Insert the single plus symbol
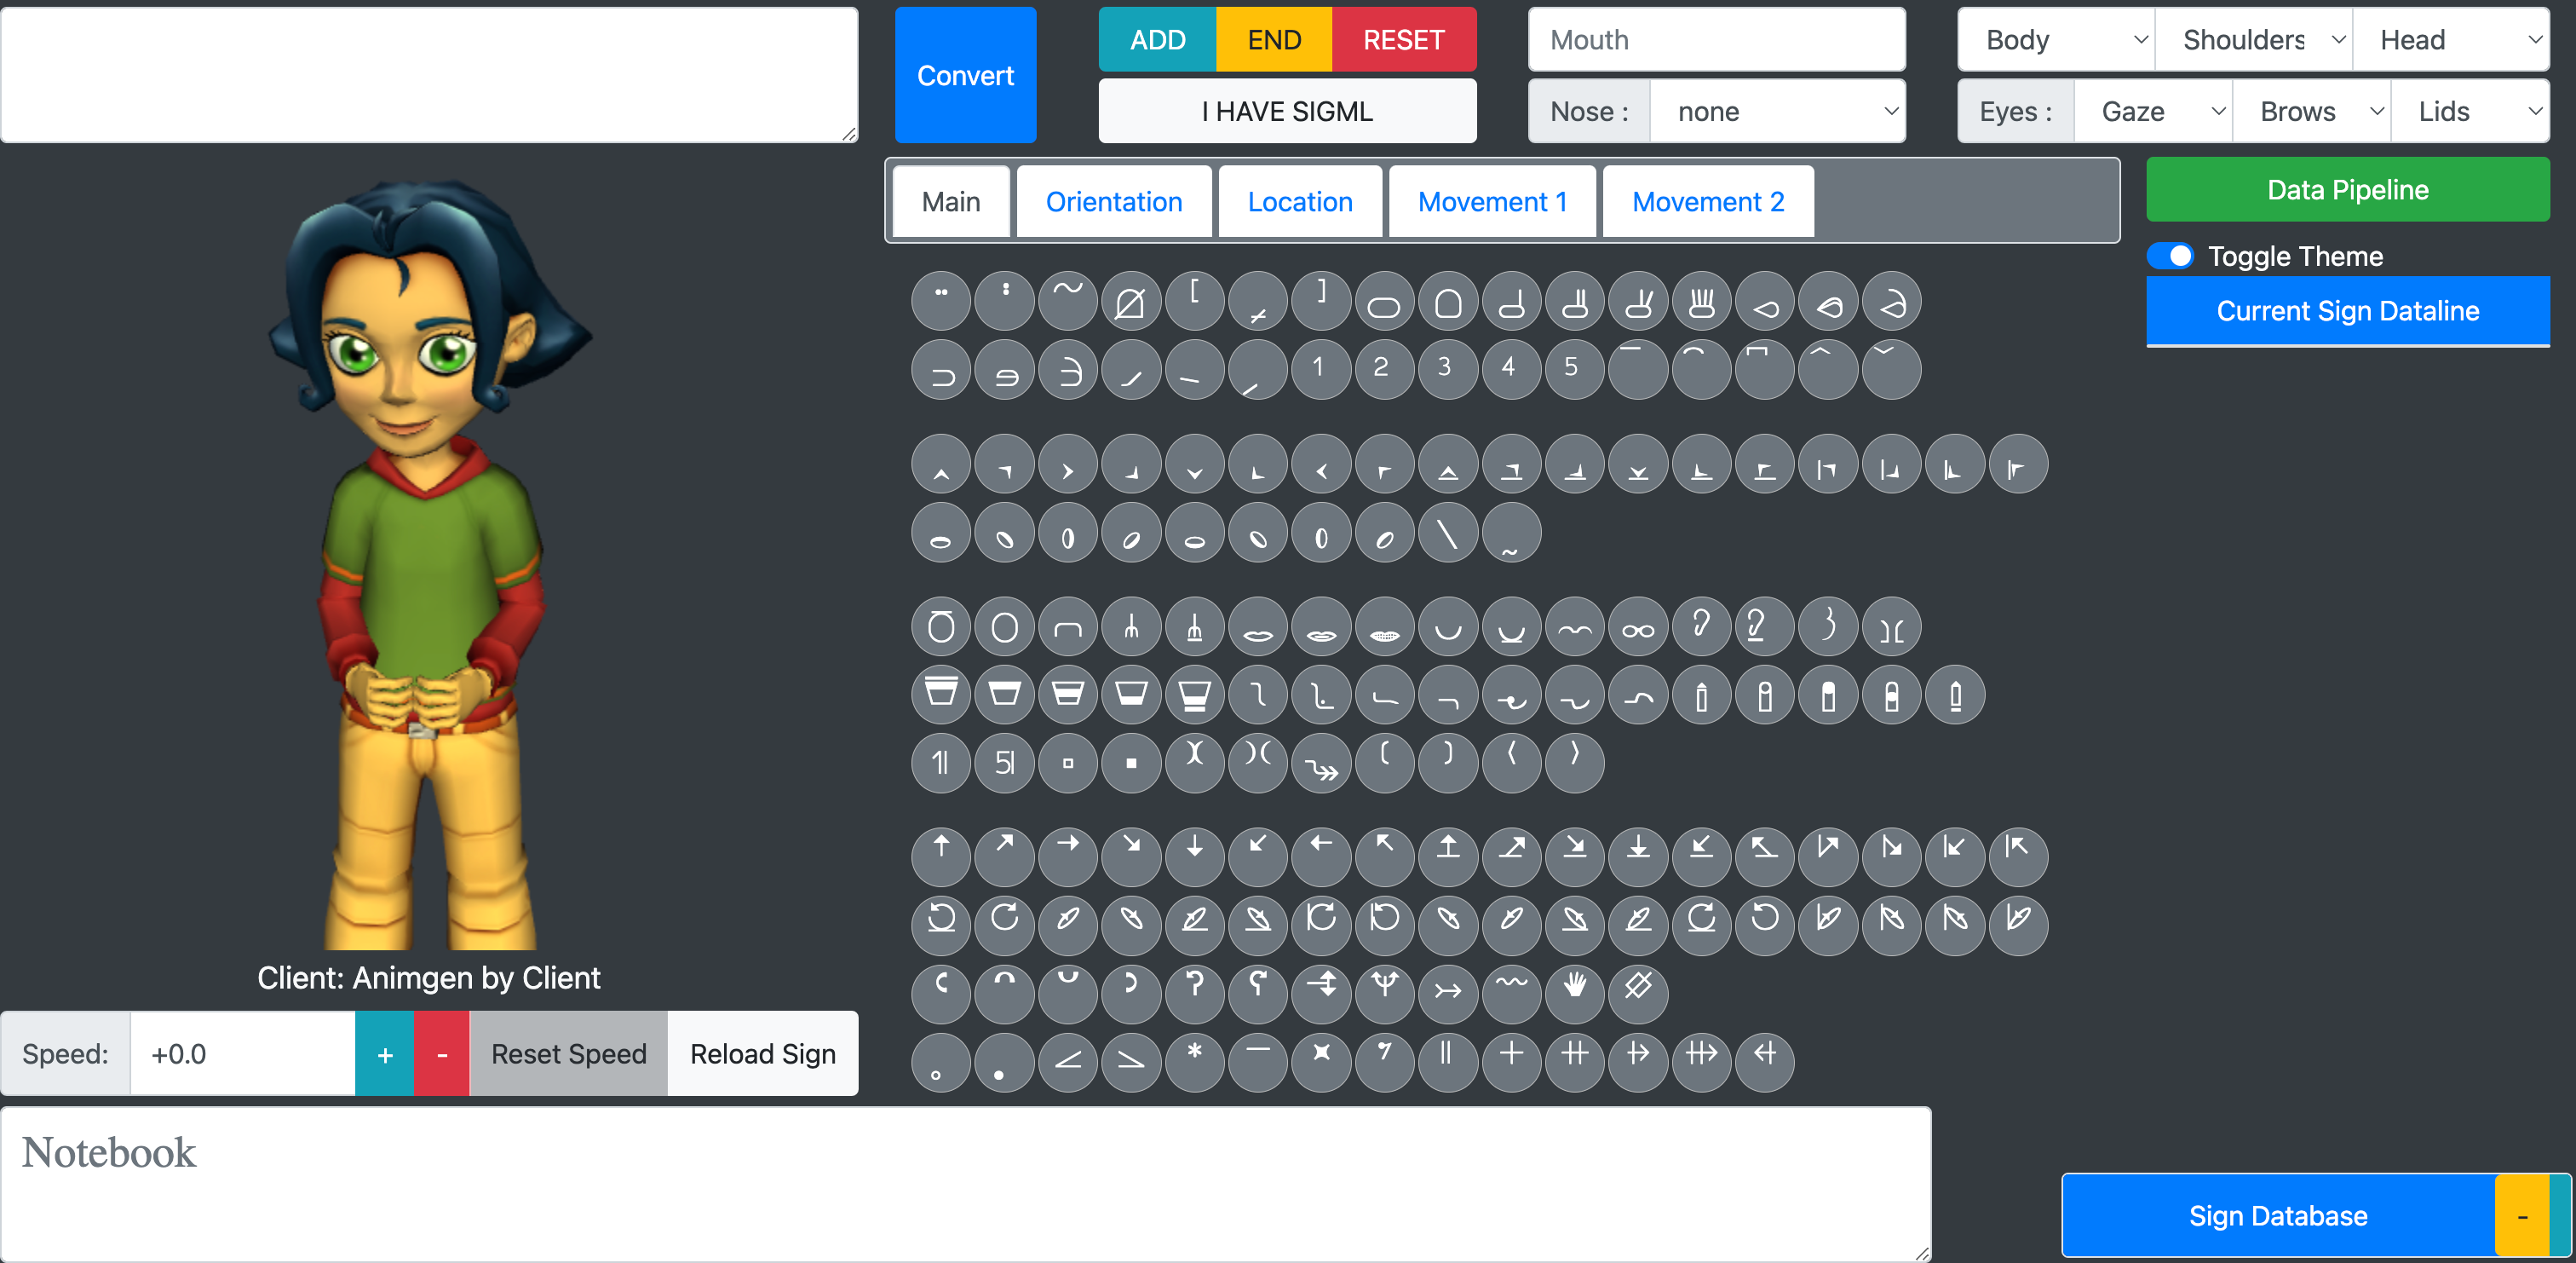Screen dimensions: 2576x1263 click(x=1511, y=1061)
